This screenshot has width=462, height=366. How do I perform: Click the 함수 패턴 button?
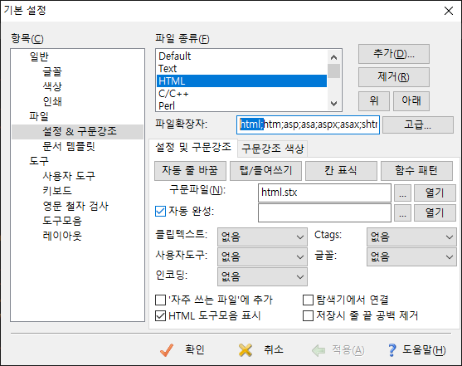(416, 171)
